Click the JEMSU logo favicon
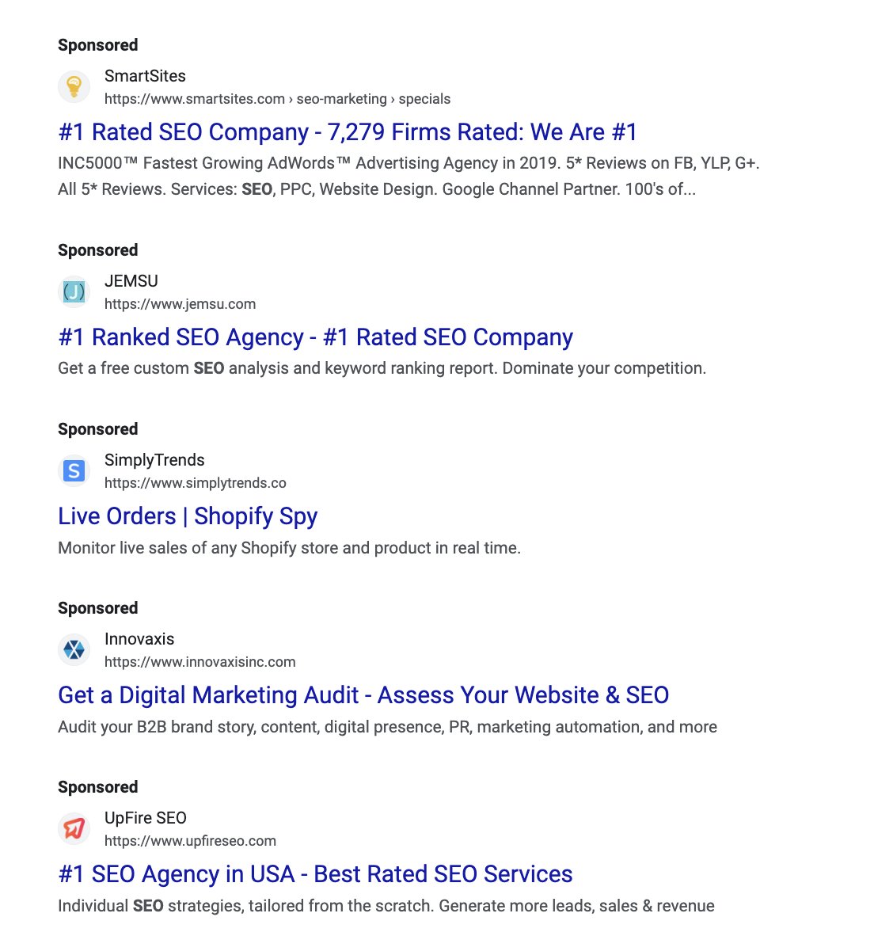This screenshot has width=893, height=936. [x=74, y=291]
